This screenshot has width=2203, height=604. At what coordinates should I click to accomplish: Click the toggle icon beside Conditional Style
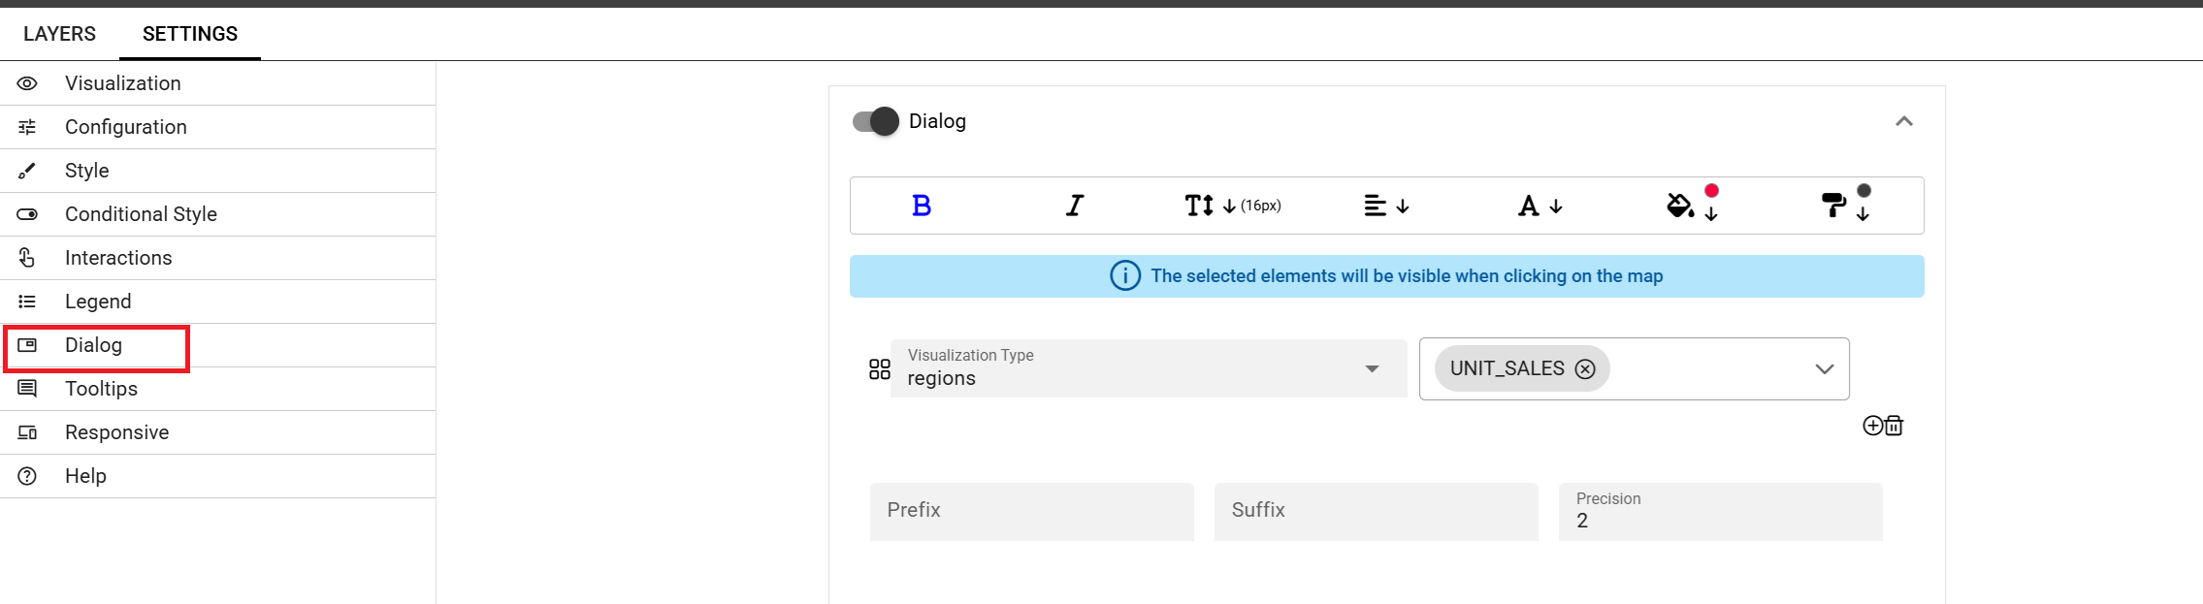click(27, 214)
